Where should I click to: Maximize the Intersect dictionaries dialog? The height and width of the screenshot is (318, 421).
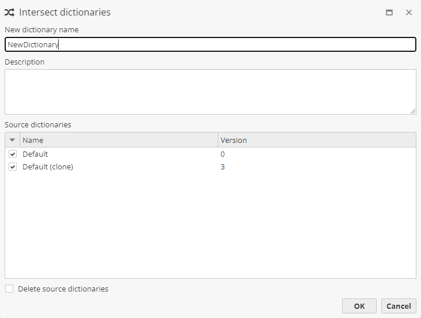[x=389, y=13]
